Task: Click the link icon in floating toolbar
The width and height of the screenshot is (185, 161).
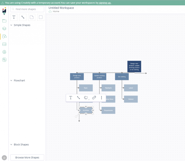Action: (94, 98)
